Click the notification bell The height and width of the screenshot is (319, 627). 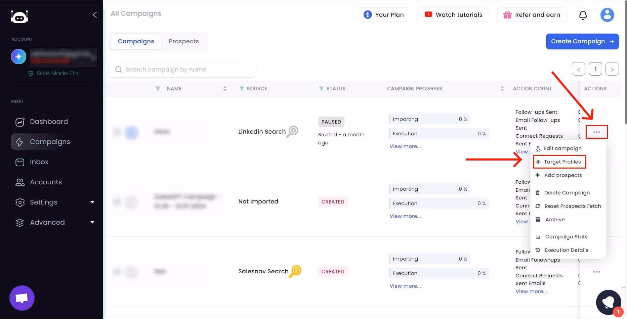pos(583,15)
